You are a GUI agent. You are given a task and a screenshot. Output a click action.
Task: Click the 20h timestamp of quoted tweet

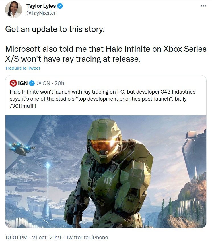(59, 83)
